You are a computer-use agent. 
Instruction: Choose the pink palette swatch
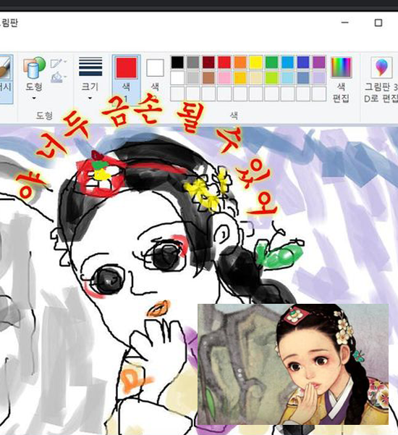(x=224, y=78)
